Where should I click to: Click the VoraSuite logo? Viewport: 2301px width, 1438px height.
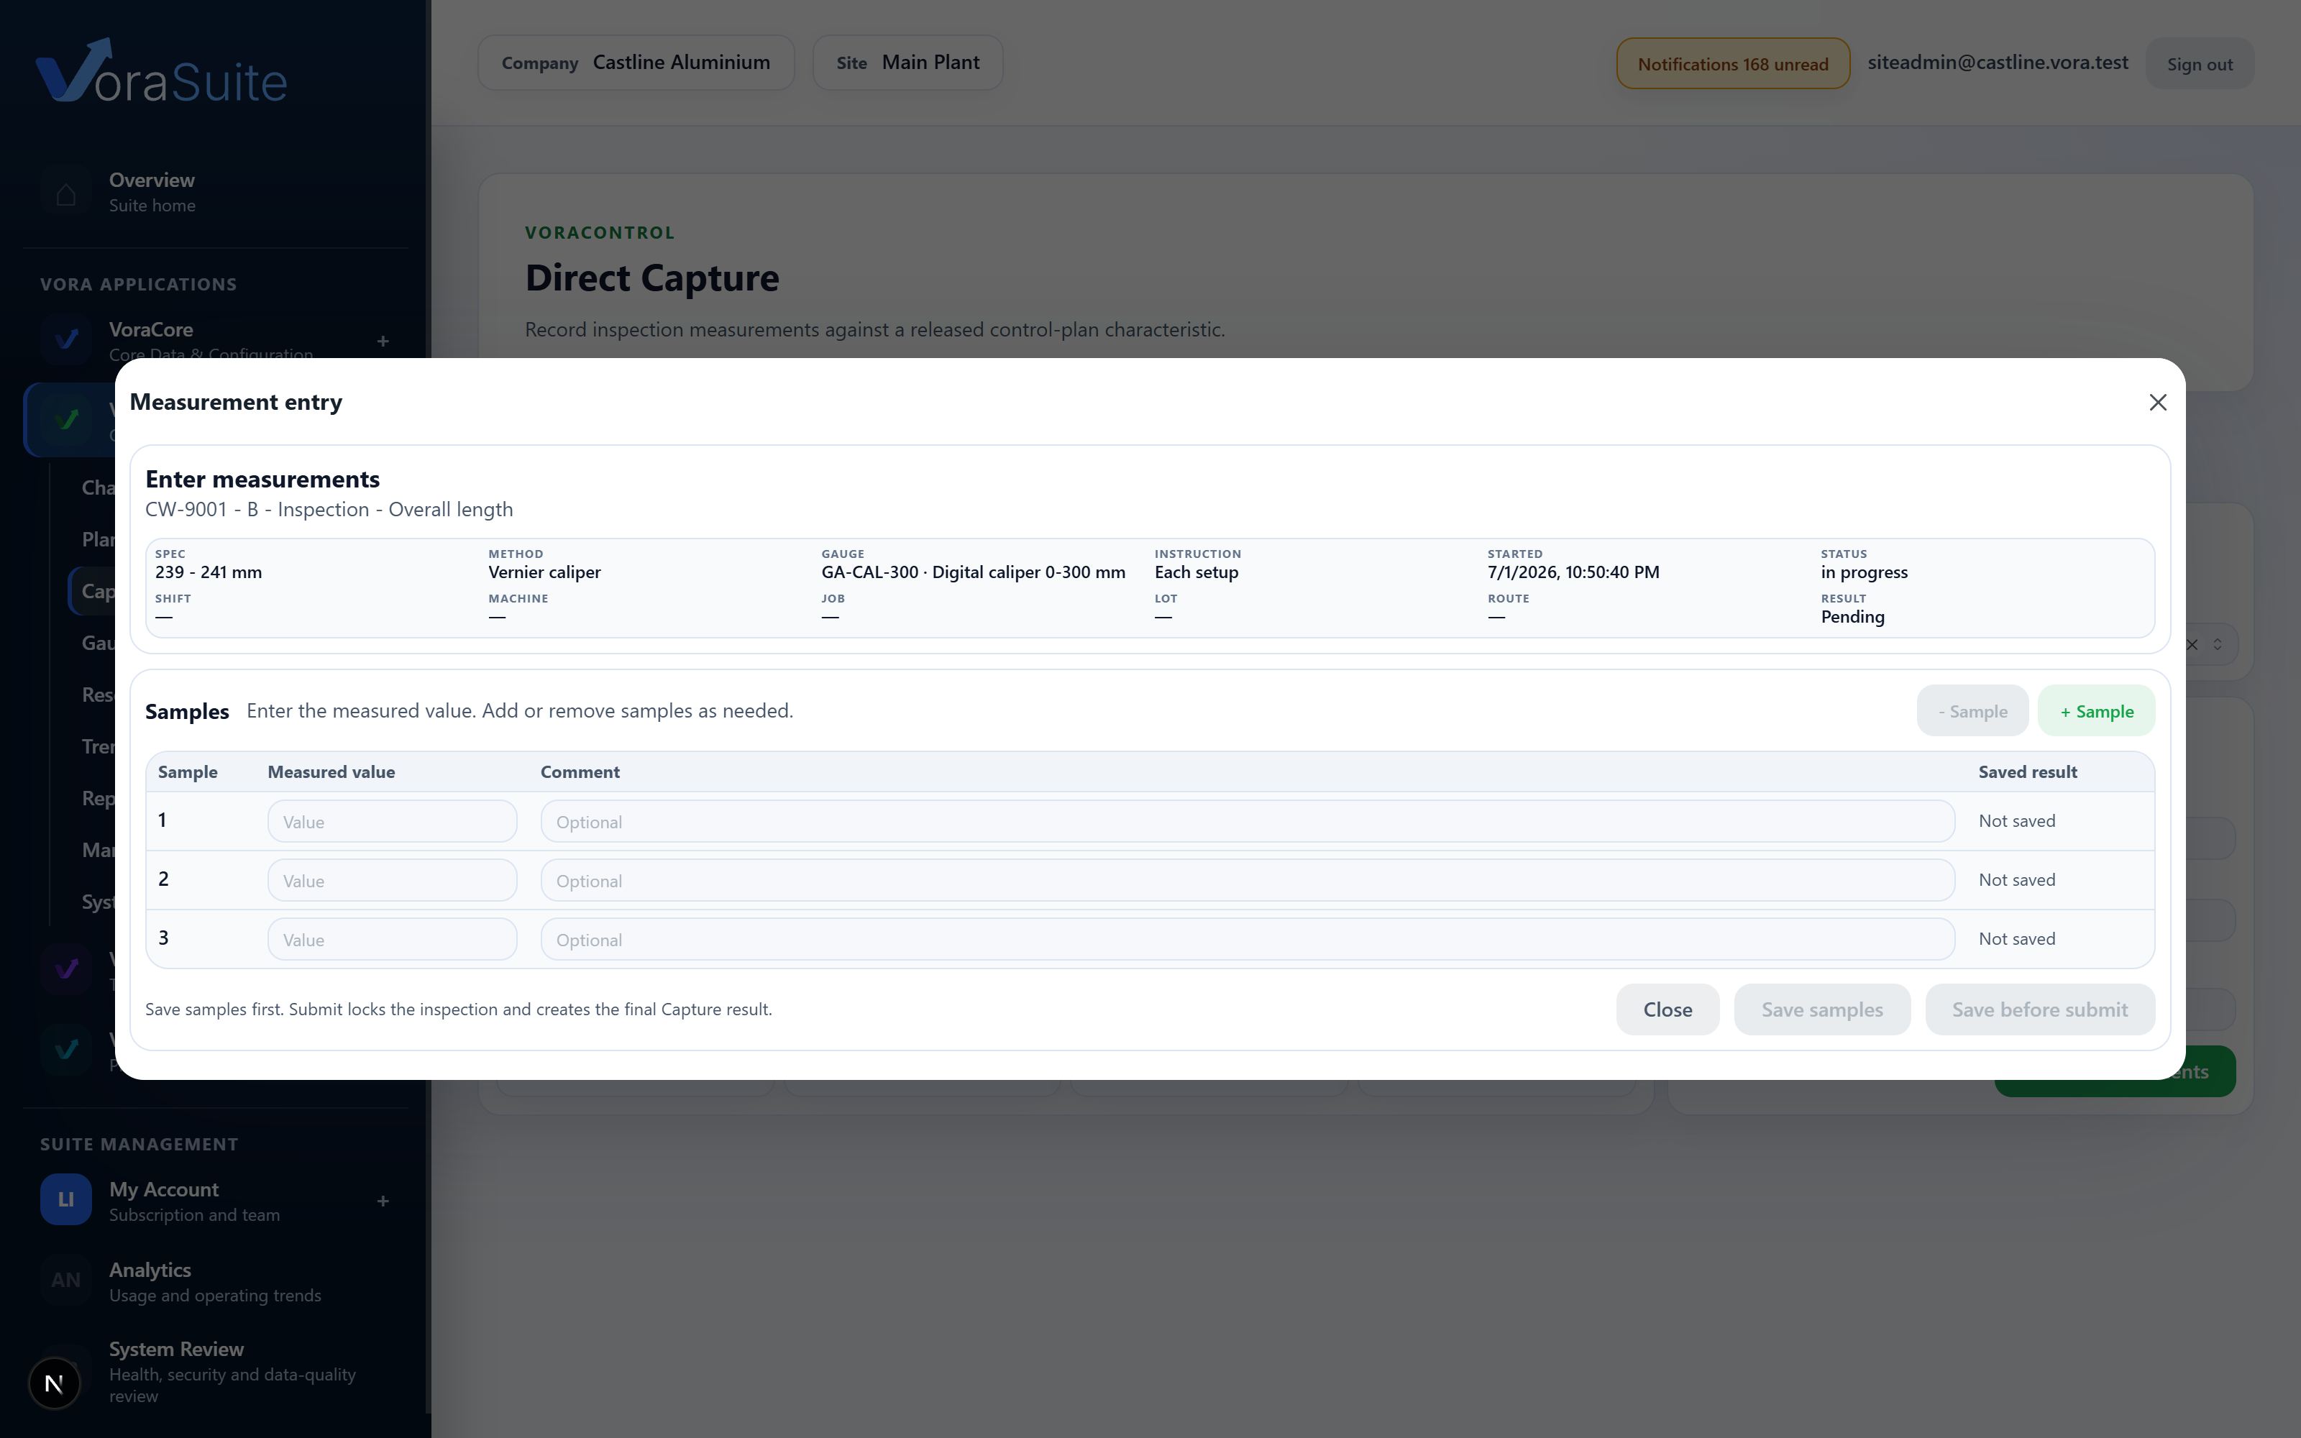(162, 71)
